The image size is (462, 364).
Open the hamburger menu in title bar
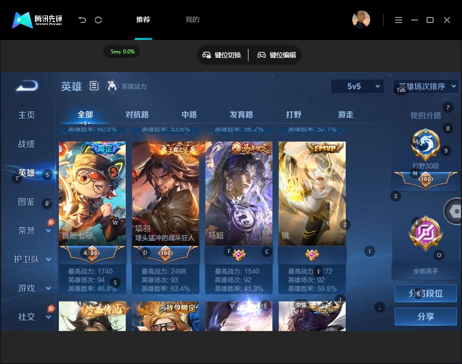(398, 20)
